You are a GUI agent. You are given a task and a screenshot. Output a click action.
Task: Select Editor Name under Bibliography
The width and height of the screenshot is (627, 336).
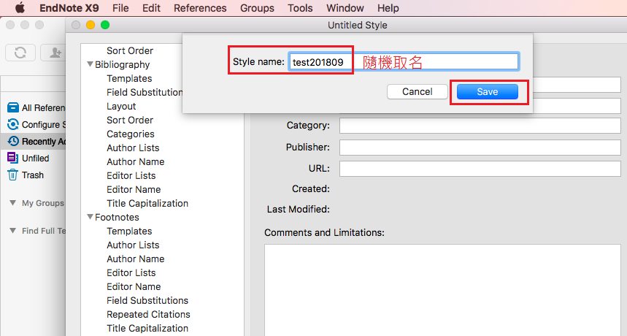click(x=134, y=190)
